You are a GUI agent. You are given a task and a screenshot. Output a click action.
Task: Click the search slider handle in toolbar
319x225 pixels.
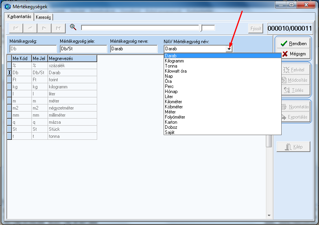point(201,28)
